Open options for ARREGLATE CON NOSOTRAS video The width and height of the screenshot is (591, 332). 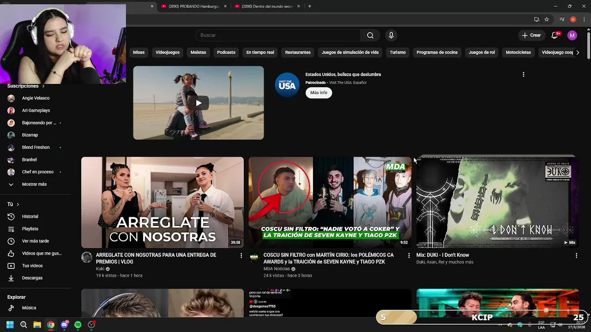pos(241,255)
